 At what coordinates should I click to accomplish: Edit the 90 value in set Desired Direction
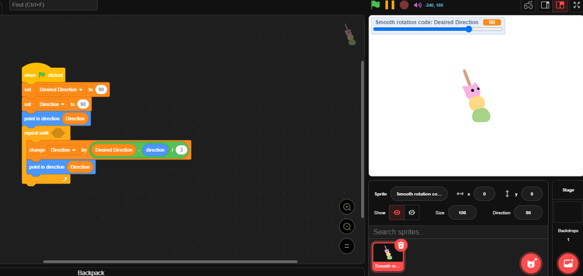(101, 89)
